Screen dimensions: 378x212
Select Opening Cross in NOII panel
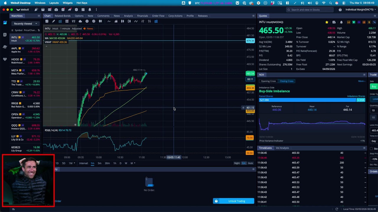click(x=268, y=81)
